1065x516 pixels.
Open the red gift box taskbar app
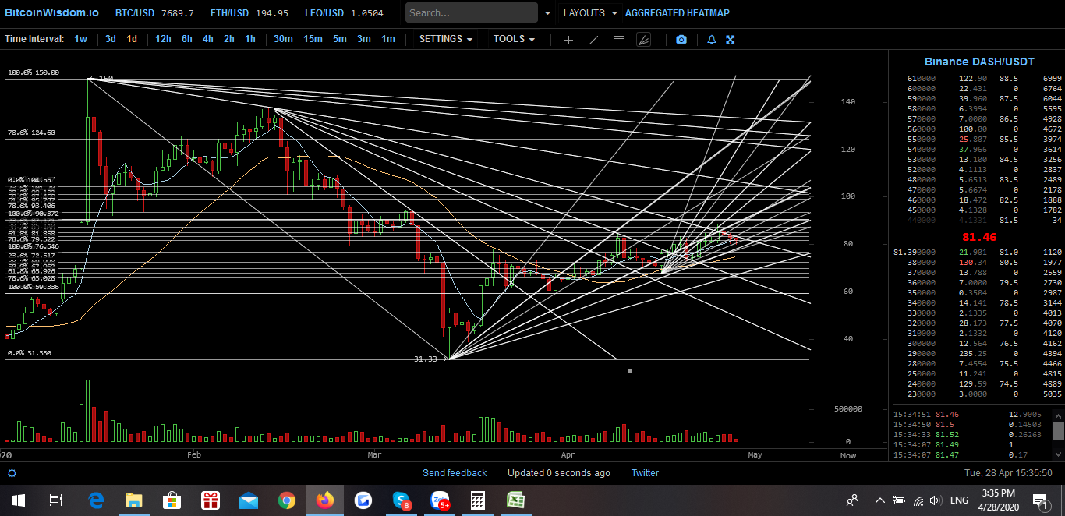pyautogui.click(x=211, y=500)
